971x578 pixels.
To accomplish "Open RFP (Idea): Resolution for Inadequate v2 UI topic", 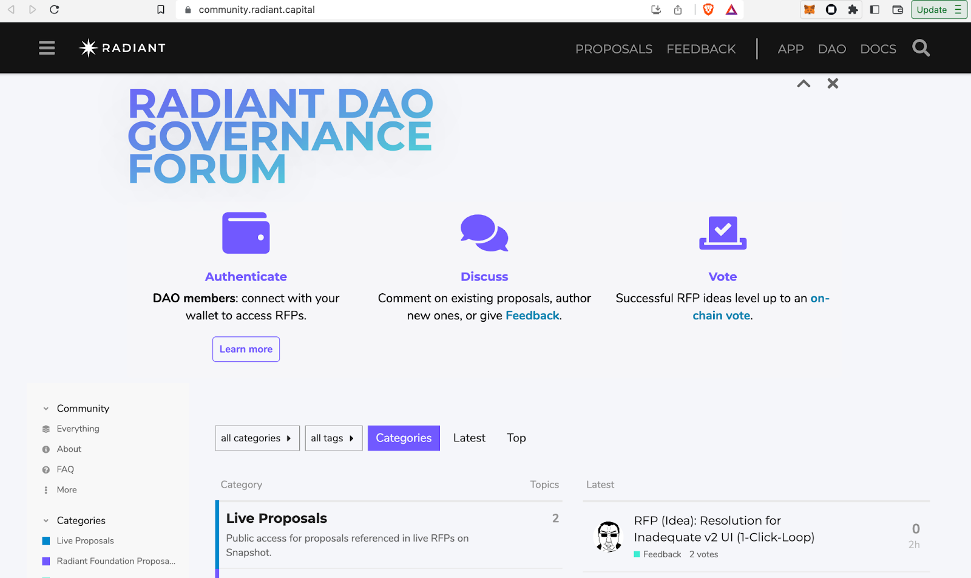I will tap(724, 529).
